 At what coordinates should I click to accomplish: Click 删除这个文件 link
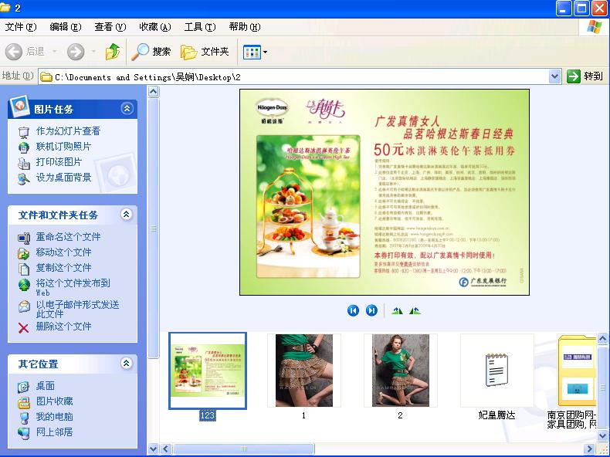[x=64, y=327]
